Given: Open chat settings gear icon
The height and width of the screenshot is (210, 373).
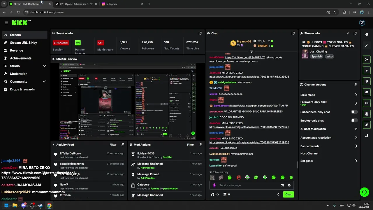Looking at the screenshot, I should pos(278,195).
